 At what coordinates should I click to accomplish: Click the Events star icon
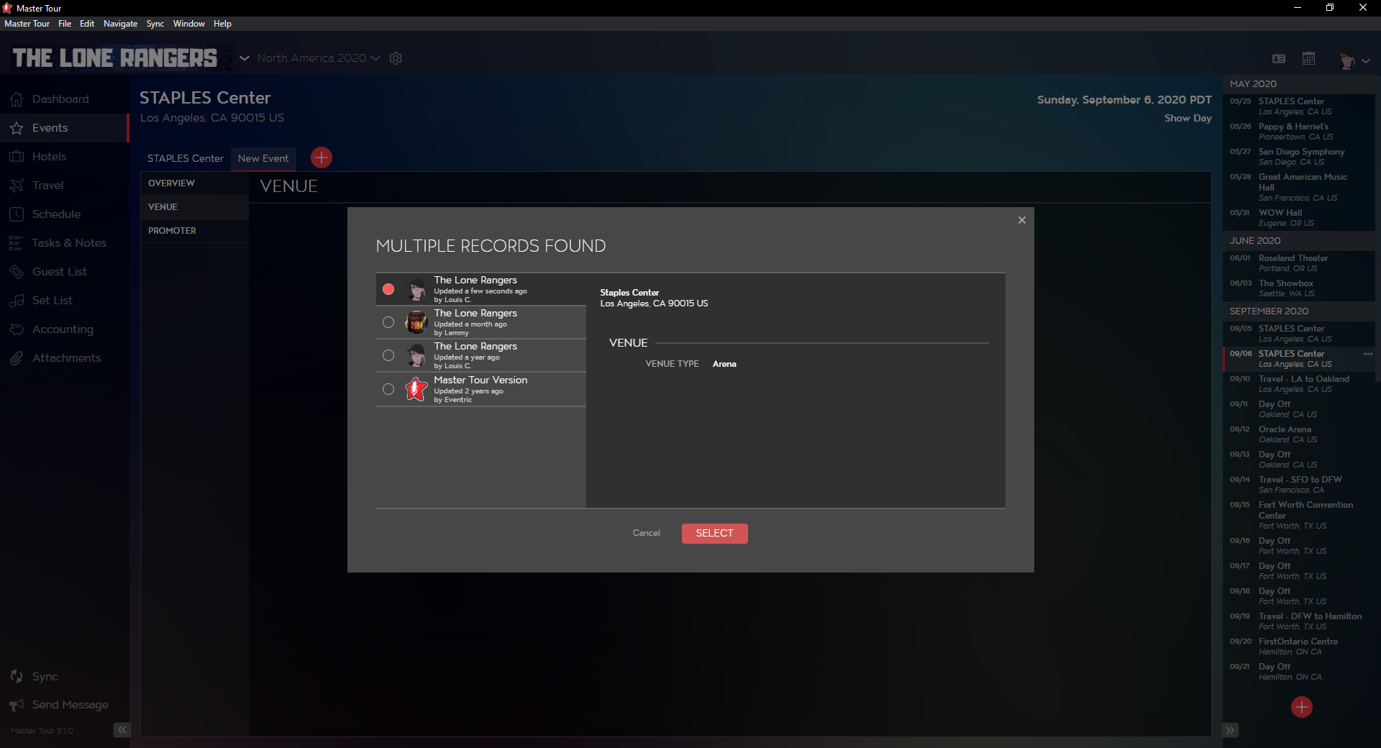(x=17, y=128)
